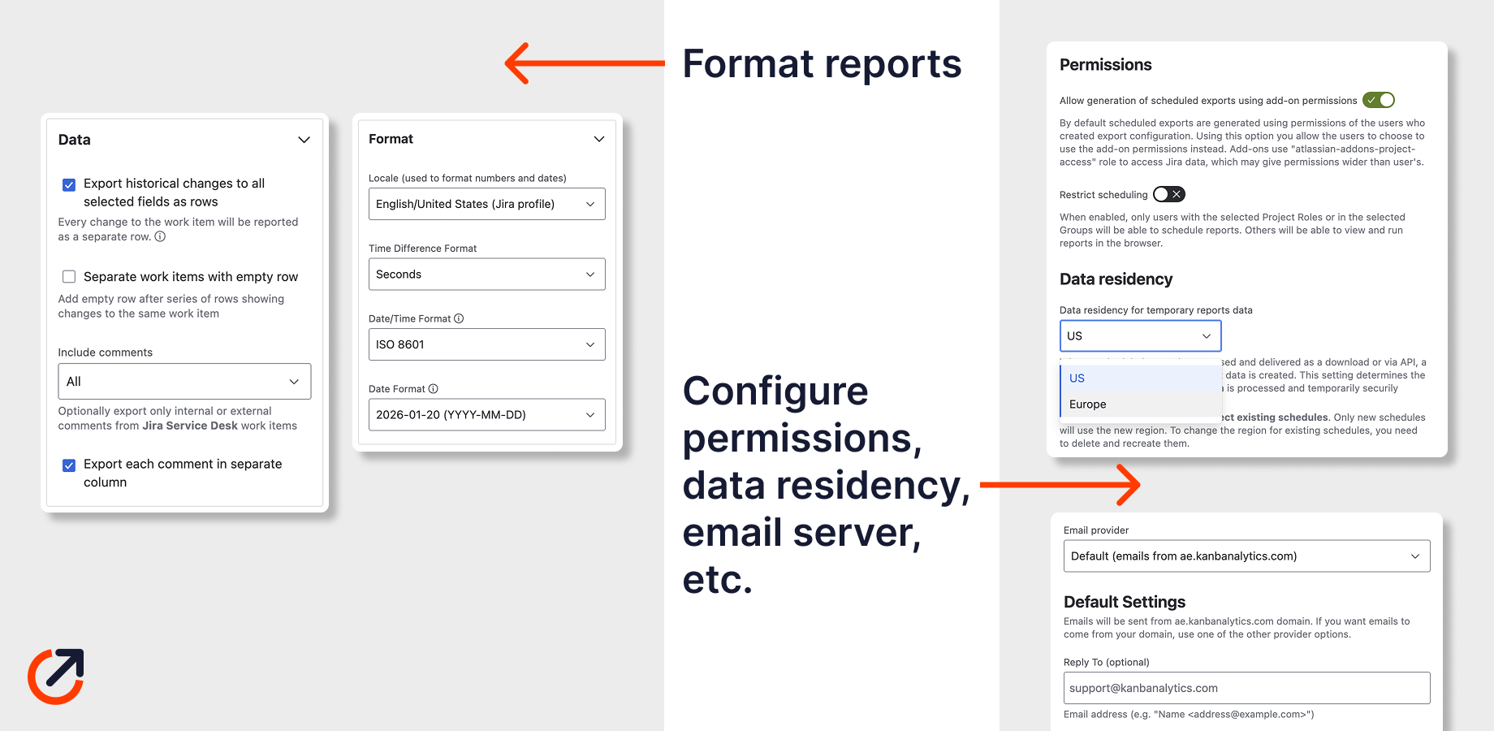The image size is (1494, 731).
Task: Uncheck "Export each comment in separate column"
Action: (x=69, y=465)
